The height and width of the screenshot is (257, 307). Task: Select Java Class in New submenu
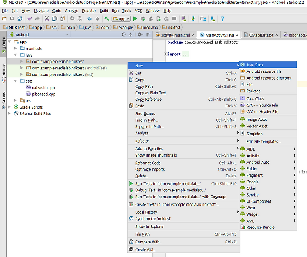pyautogui.click(x=268, y=65)
